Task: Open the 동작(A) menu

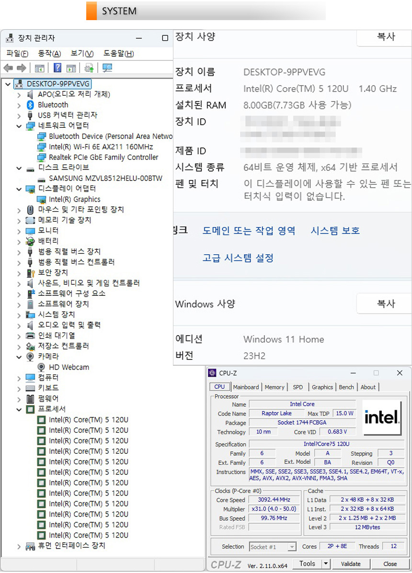Action: 49,53
